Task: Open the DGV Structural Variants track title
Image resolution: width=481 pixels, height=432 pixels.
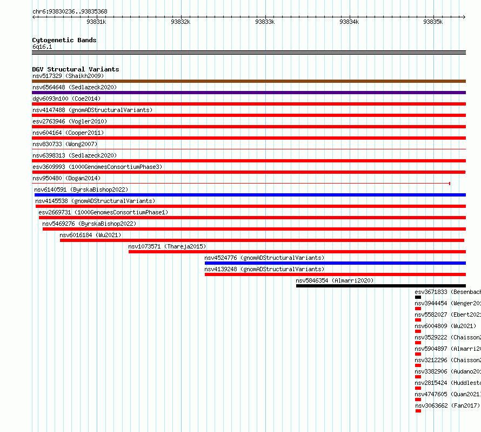Action: pyautogui.click(x=76, y=69)
